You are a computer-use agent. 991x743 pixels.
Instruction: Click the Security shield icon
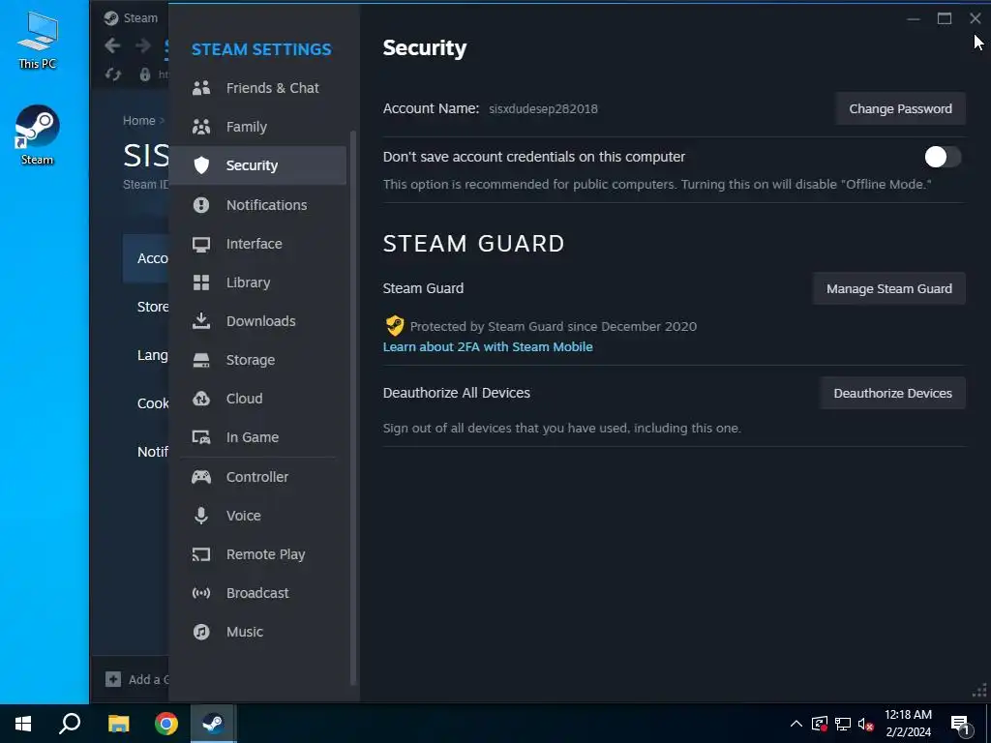[201, 165]
